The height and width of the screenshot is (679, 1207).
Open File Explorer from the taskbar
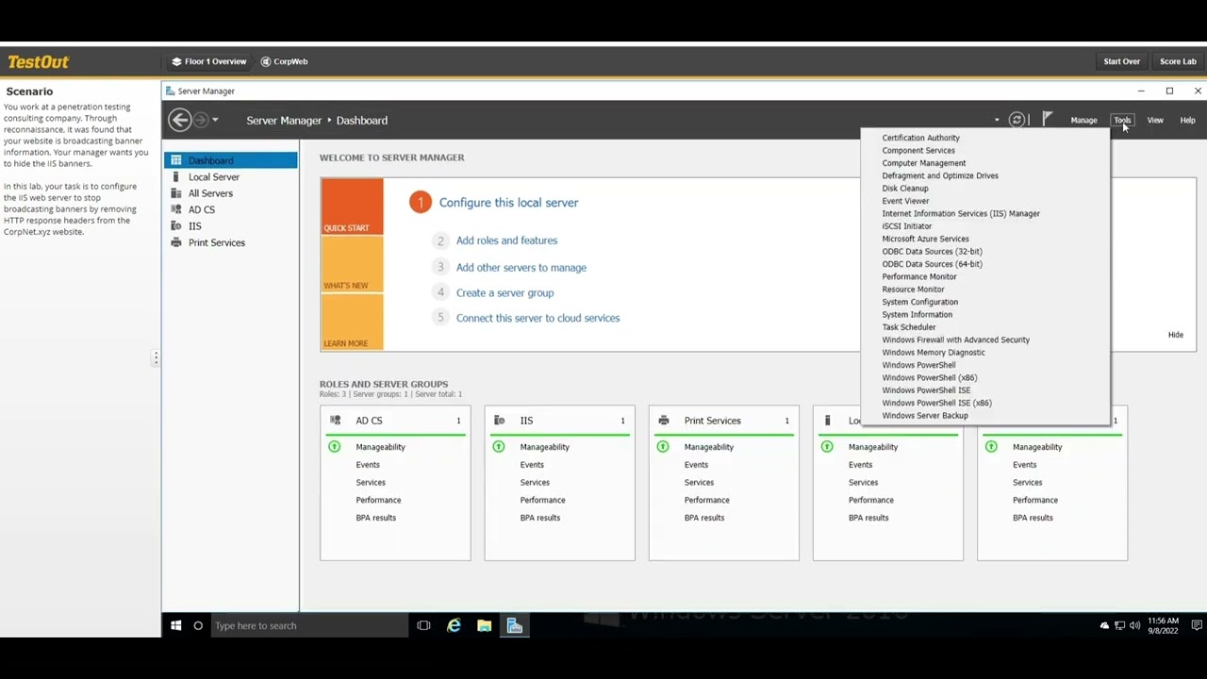(x=484, y=625)
